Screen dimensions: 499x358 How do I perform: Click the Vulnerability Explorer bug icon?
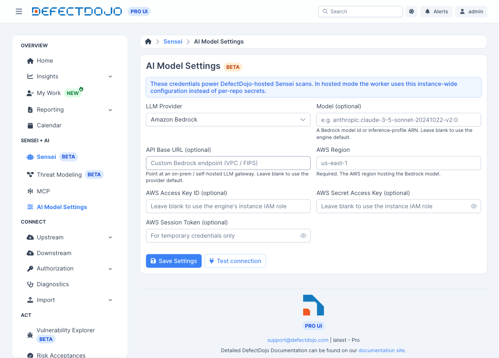click(30, 335)
